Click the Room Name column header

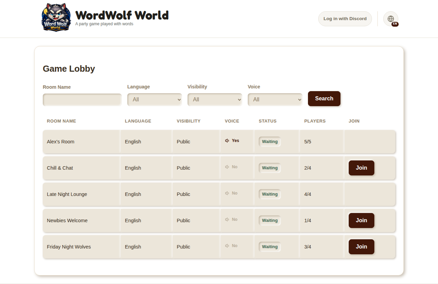(62, 121)
